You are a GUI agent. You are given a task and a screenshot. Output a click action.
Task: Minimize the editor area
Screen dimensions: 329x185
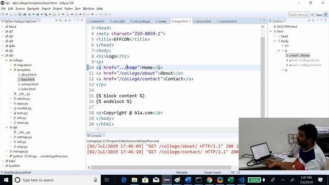260,20
